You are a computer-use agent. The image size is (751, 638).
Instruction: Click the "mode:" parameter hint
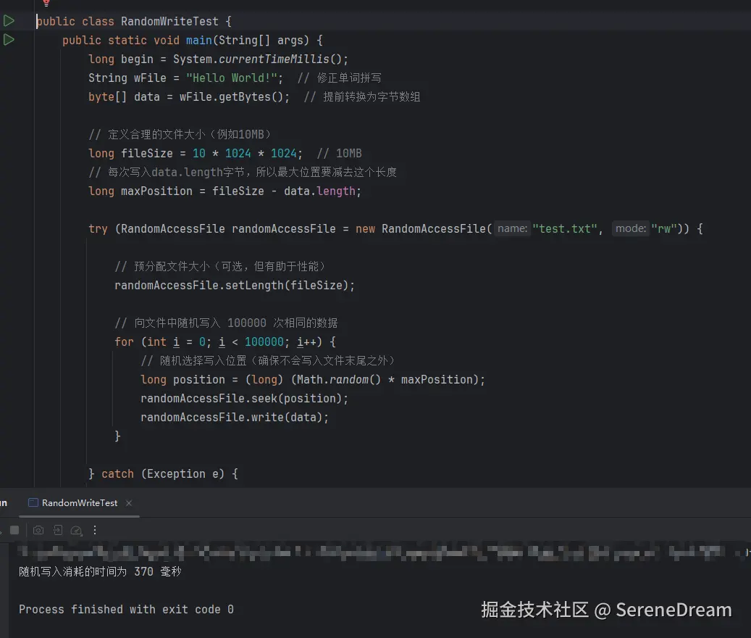(630, 228)
